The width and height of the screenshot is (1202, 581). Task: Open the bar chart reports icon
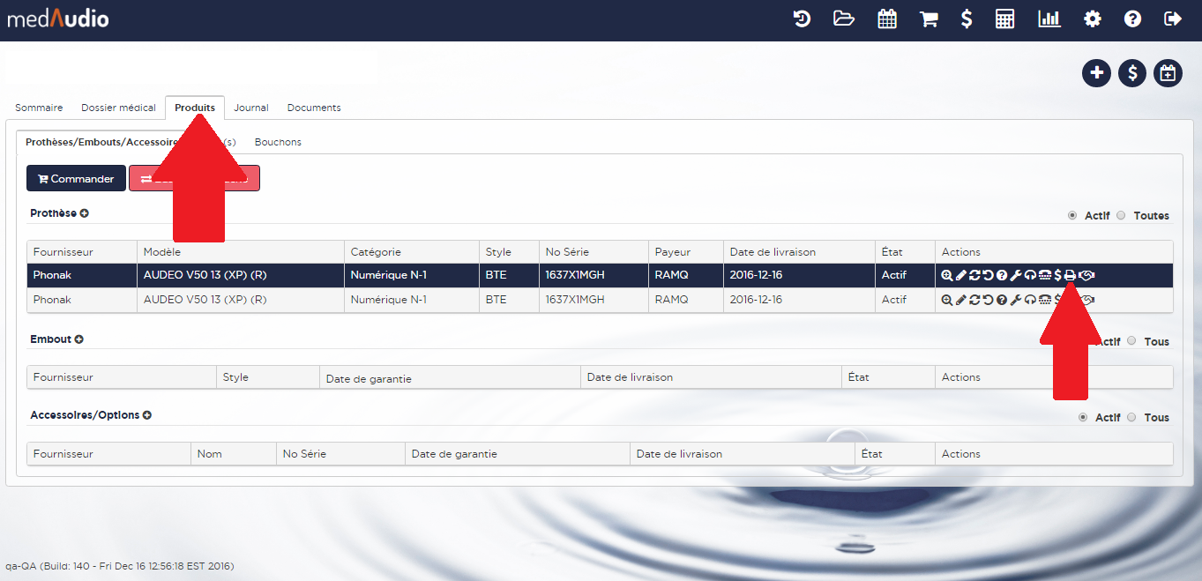1049,19
